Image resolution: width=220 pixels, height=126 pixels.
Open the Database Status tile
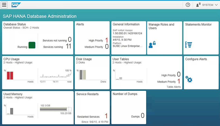point(38,38)
